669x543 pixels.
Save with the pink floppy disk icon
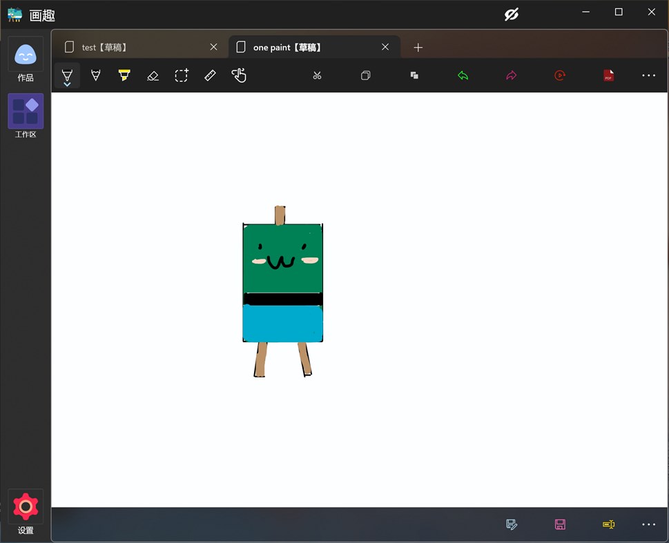coord(560,524)
